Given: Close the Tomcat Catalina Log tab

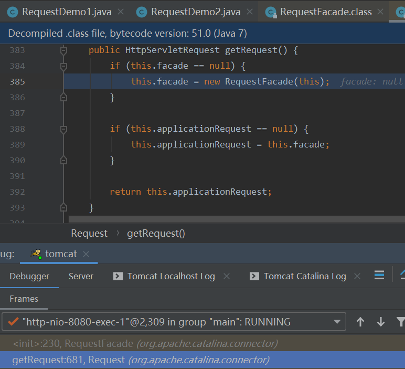Looking at the screenshot, I should (357, 276).
